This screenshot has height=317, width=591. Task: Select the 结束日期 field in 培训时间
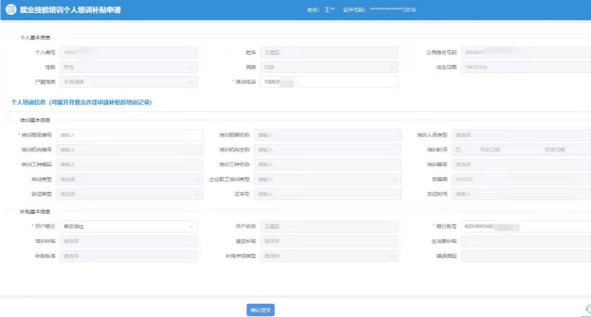(x=554, y=150)
